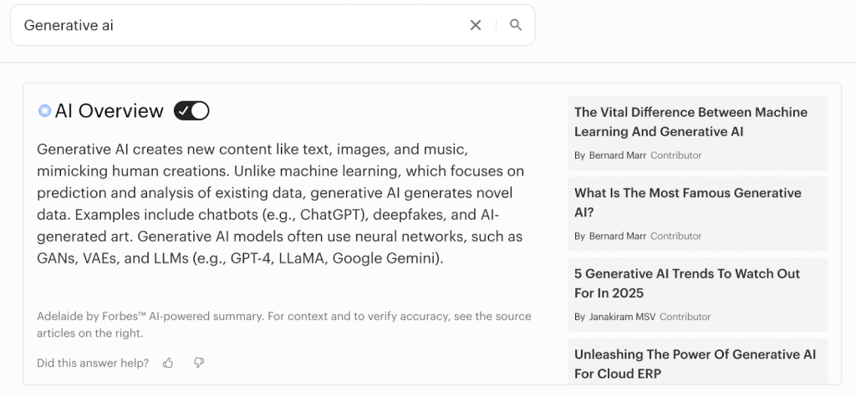Click Contributor label under the Vital Difference article
This screenshot has width=856, height=397.
click(x=675, y=155)
